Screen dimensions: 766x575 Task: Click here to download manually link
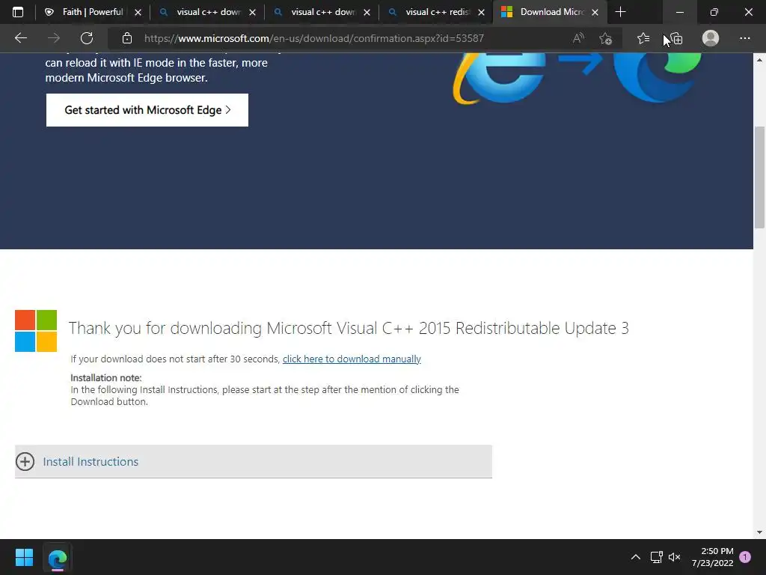point(352,359)
